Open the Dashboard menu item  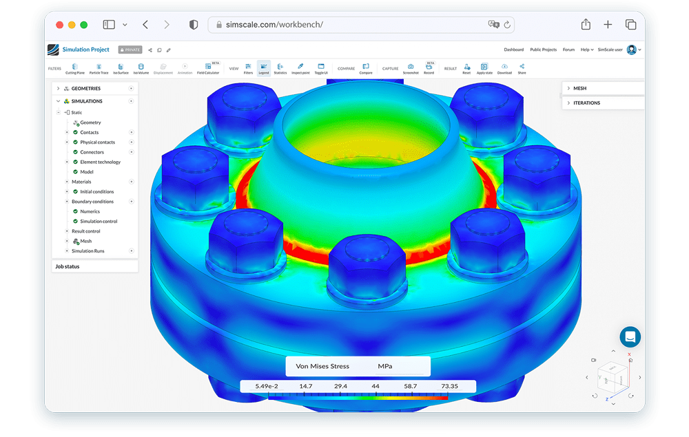tap(514, 50)
